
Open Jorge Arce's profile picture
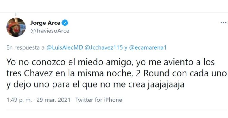click(x=16, y=27)
